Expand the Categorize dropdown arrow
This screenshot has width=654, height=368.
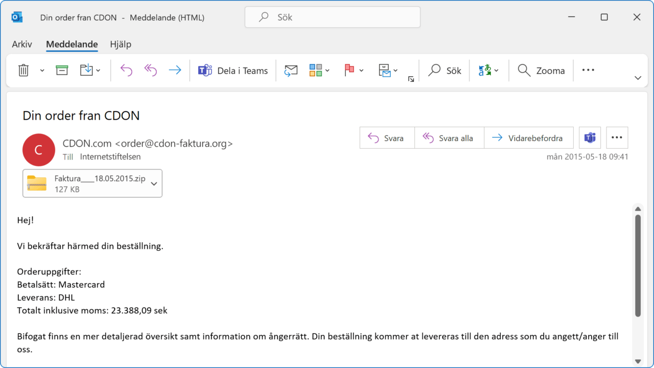328,71
